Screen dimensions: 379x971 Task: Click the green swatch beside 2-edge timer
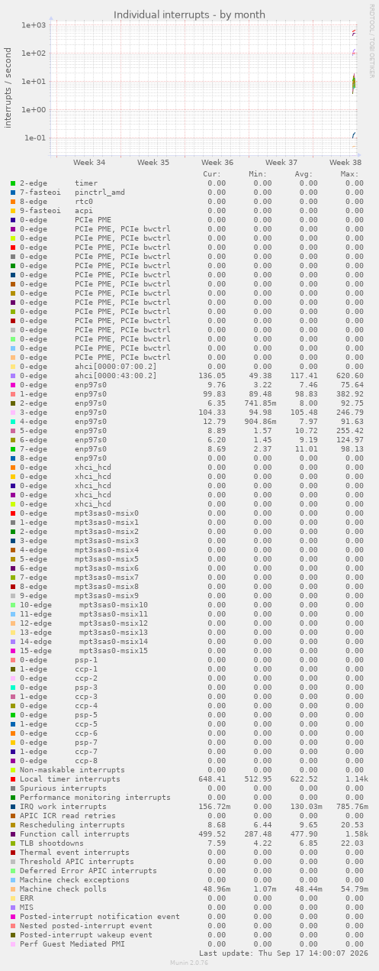coord(13,183)
